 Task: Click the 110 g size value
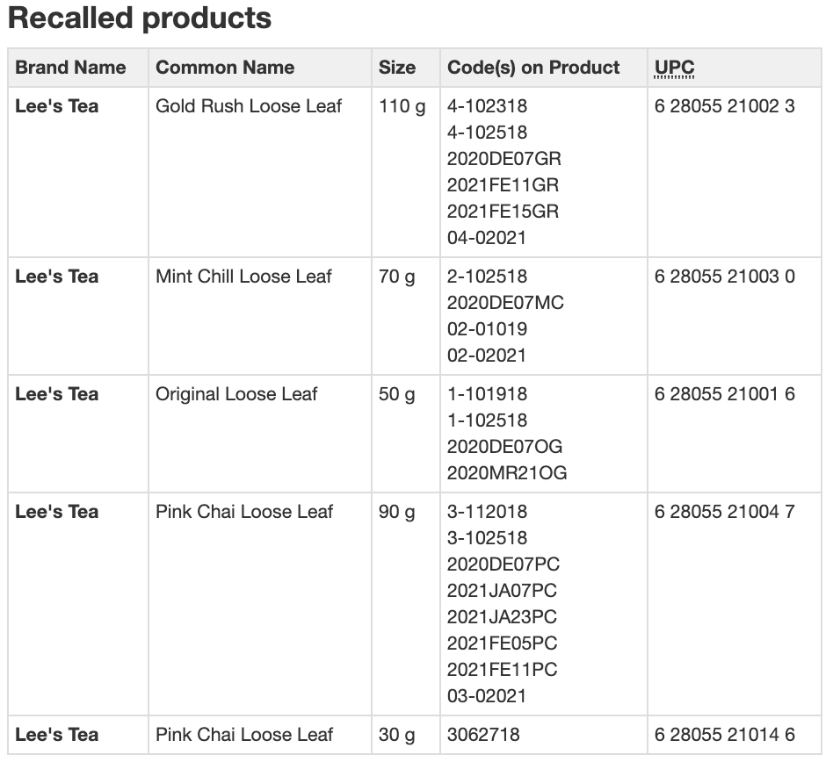(402, 106)
